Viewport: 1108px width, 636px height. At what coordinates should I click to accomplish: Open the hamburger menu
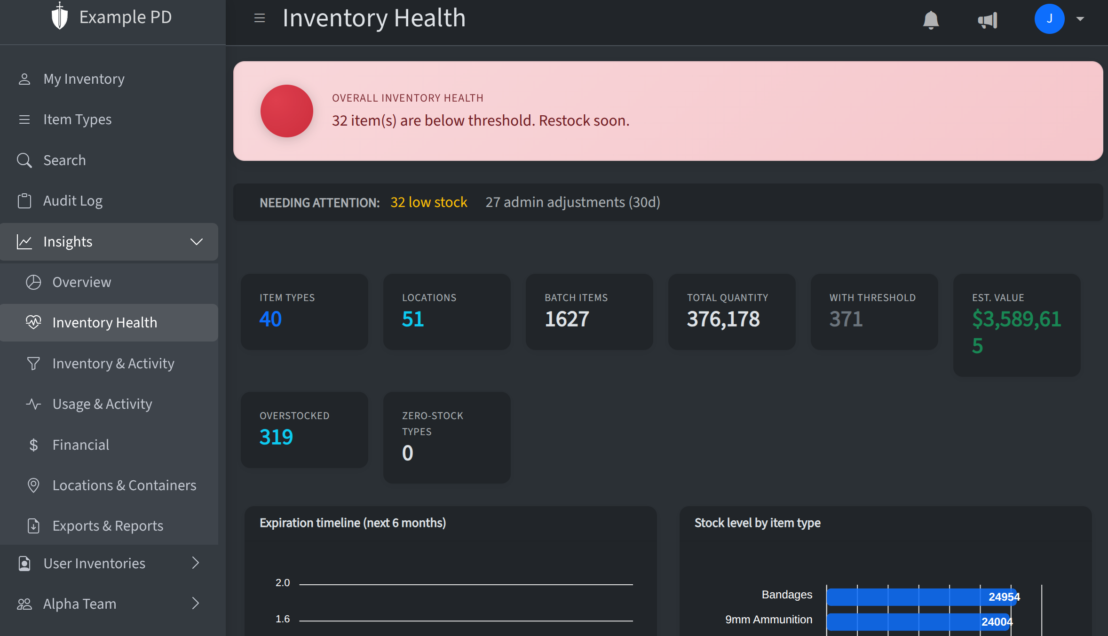pyautogui.click(x=260, y=18)
